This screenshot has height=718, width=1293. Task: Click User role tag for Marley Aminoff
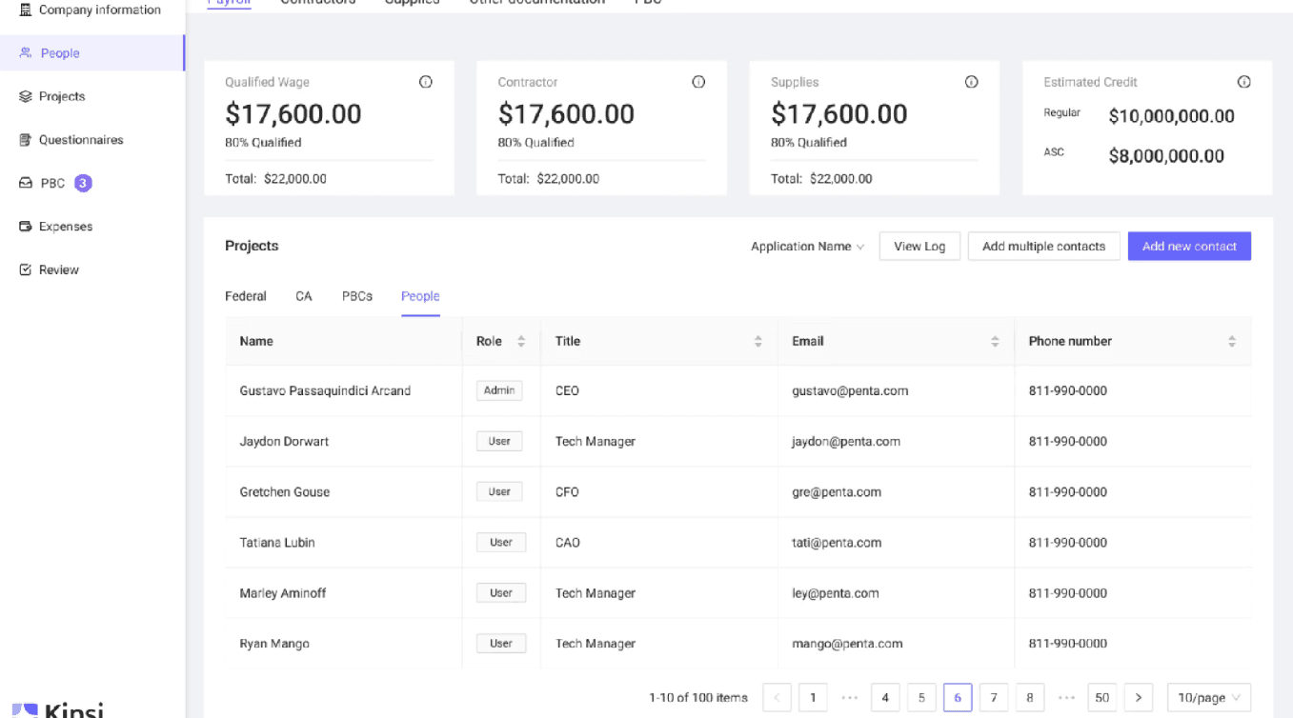coord(501,593)
